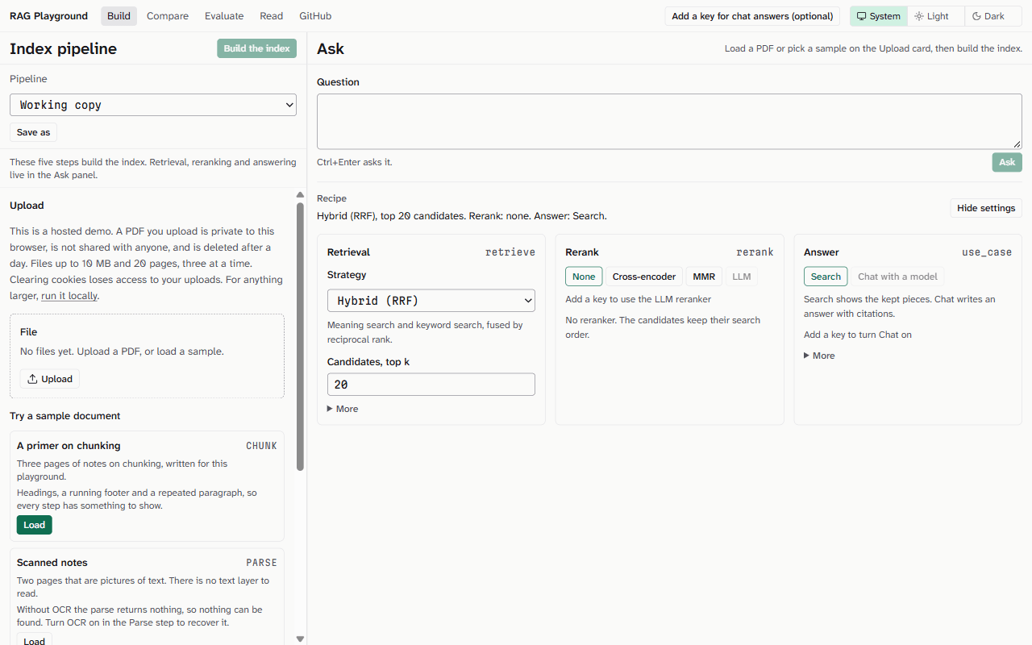Click the 'Scanned notes' title

coord(52,563)
